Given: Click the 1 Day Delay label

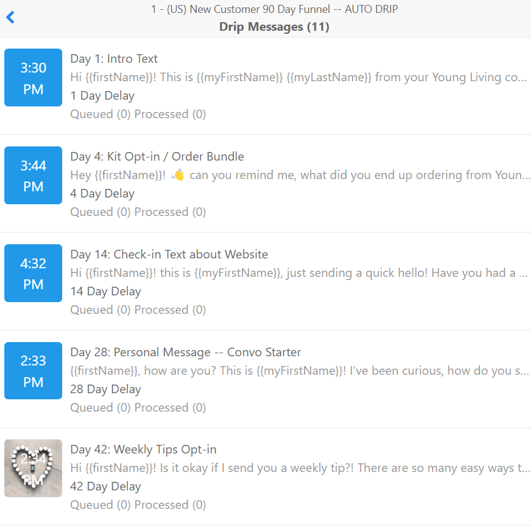Looking at the screenshot, I should coord(102,96).
